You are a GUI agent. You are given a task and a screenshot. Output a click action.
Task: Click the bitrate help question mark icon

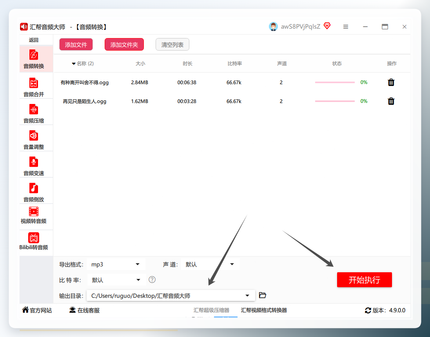[x=152, y=280]
